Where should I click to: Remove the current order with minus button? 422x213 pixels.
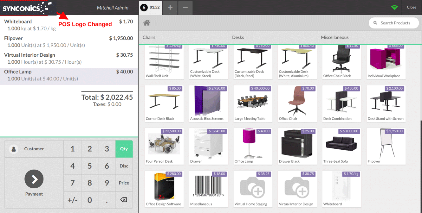[x=185, y=7]
